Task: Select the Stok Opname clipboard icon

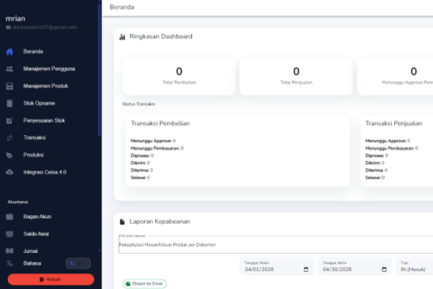Action: 9,103
